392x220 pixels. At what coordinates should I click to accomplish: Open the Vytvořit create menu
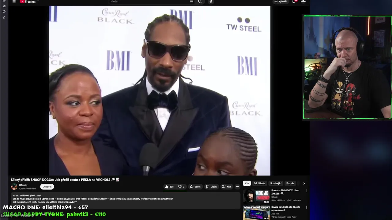[x=281, y=2]
